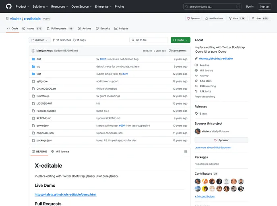The width and height of the screenshot is (277, 206).
Task: Open the green Code dropdown button
Action: point(180,40)
